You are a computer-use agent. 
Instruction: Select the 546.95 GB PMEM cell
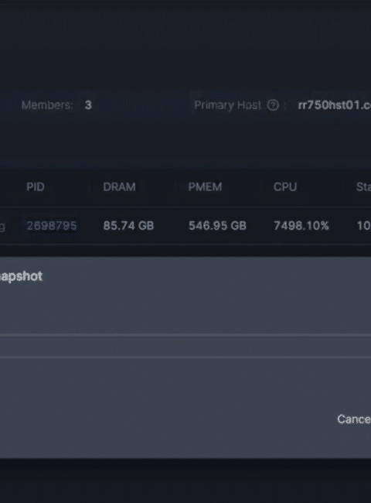(217, 226)
